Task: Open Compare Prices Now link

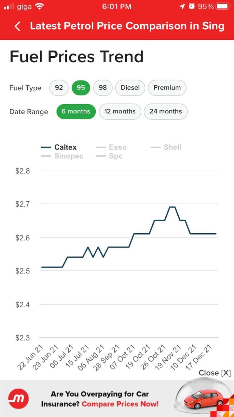Action: tap(120, 404)
